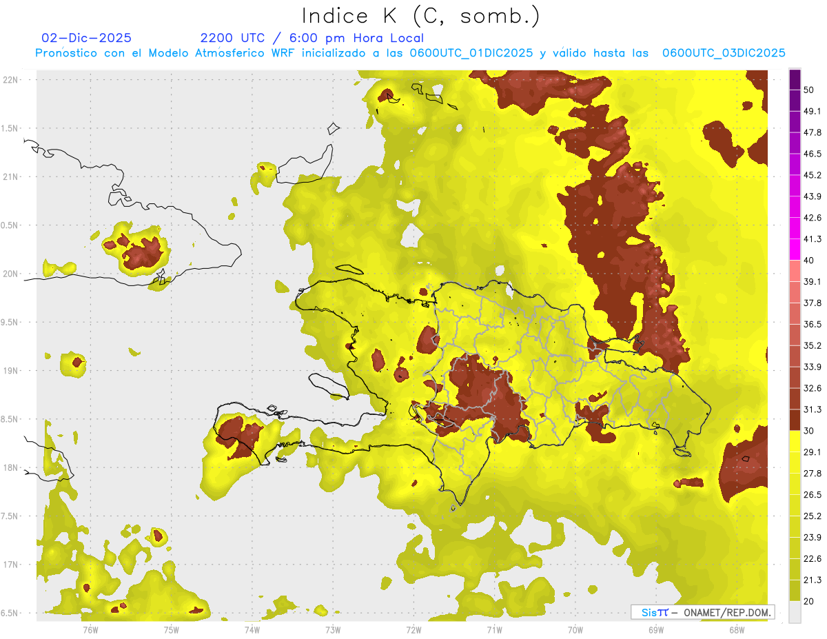Viewport: 827px width, 639px height.
Task: Select the date '02-Dic-2025'
Action: coord(86,38)
